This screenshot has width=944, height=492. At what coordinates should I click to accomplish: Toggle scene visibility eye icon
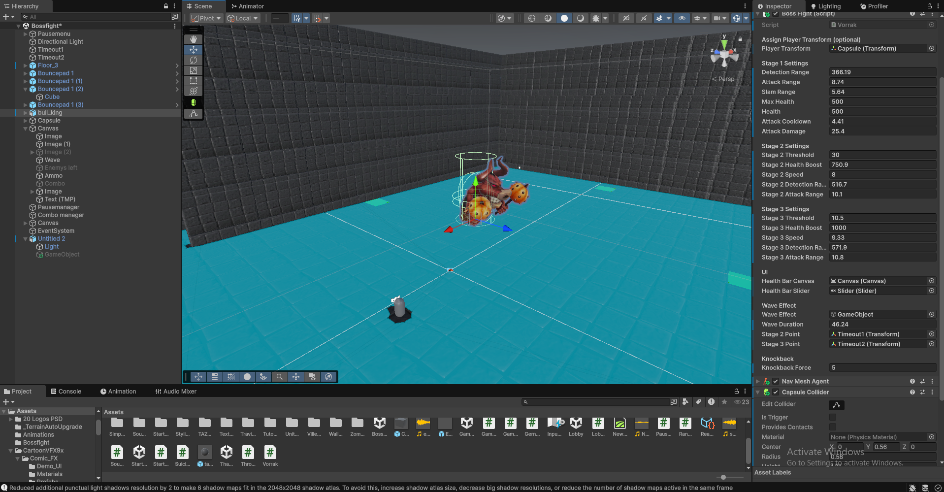[x=682, y=18]
